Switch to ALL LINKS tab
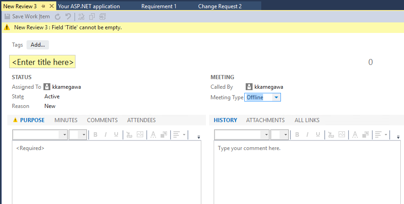This screenshot has height=204, width=404. click(307, 120)
